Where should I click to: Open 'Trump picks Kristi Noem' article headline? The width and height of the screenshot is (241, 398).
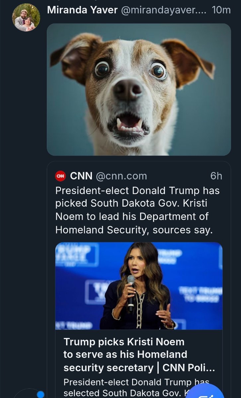pyautogui.click(x=139, y=355)
